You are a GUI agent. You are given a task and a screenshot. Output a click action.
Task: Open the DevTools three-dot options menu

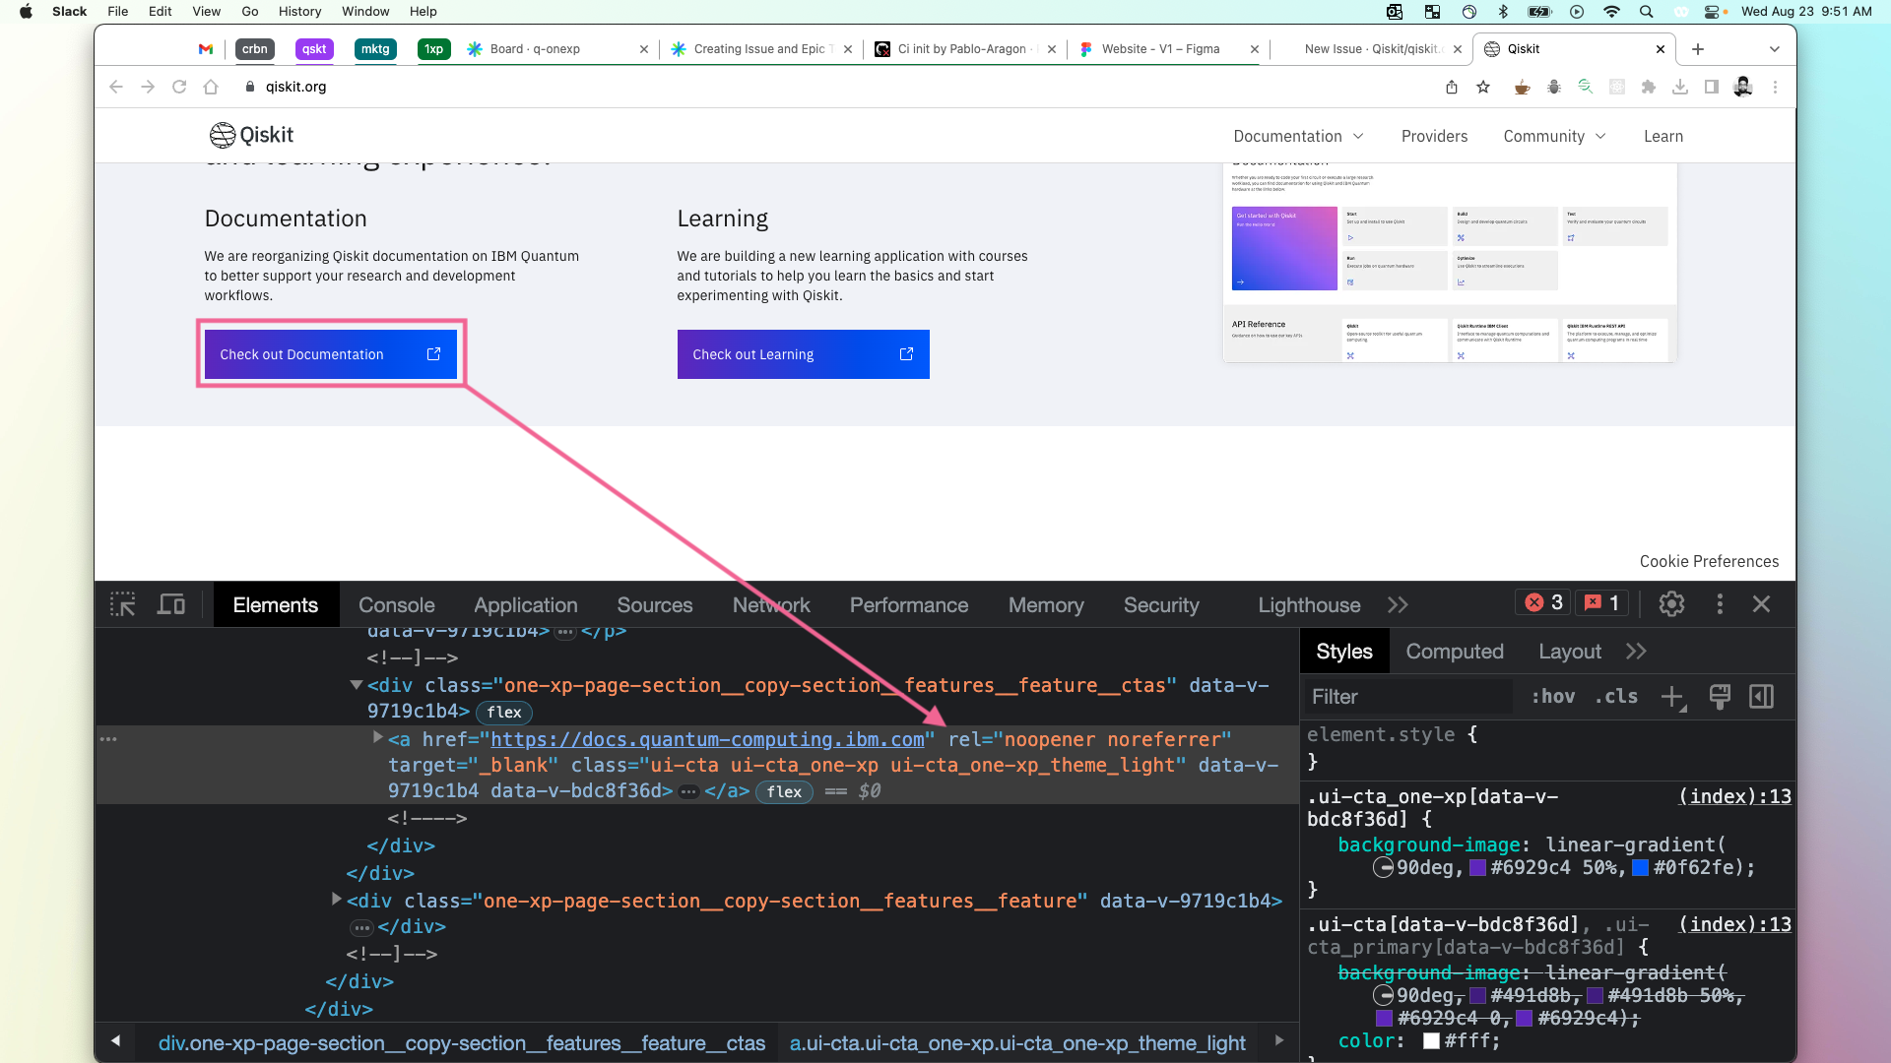pyautogui.click(x=1720, y=604)
